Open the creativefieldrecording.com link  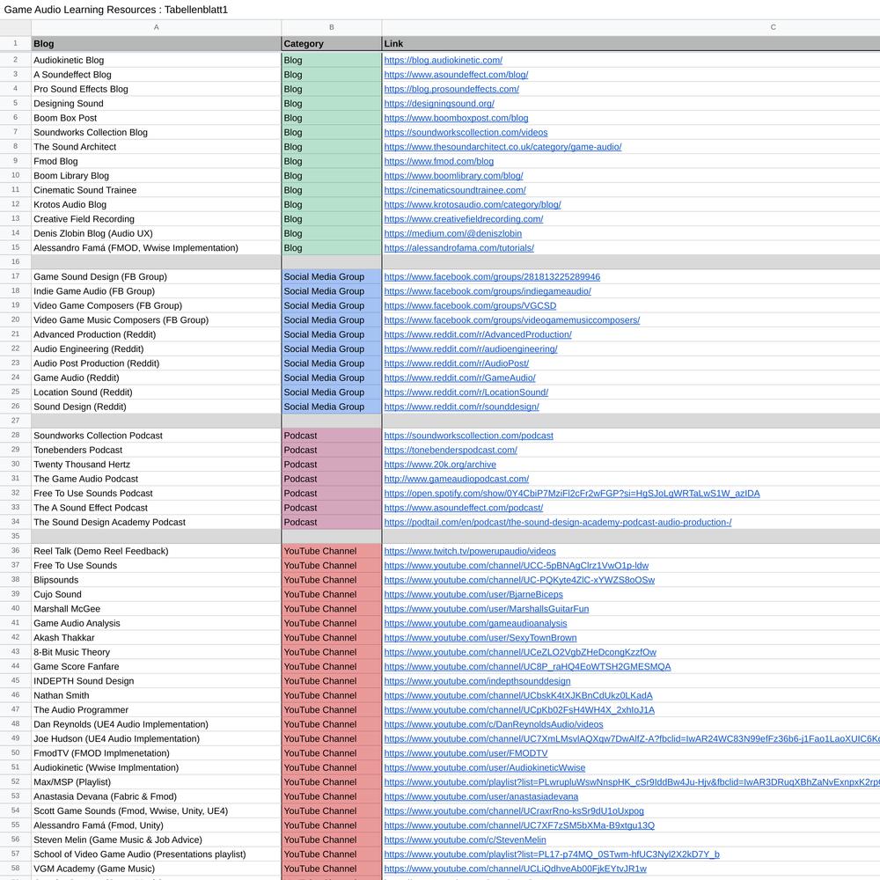[x=464, y=219]
